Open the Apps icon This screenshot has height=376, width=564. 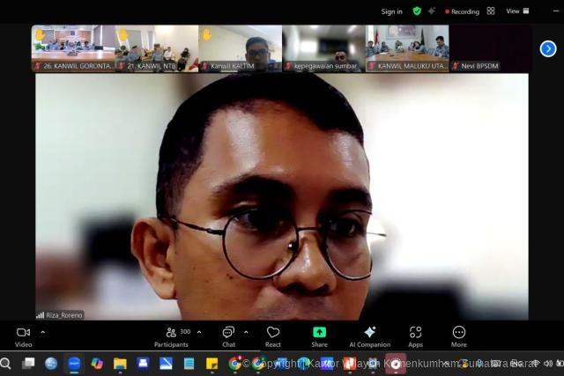415,333
